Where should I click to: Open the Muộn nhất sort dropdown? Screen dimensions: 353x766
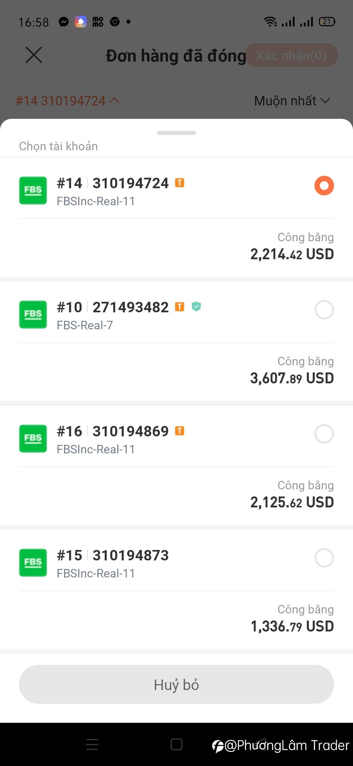click(292, 101)
